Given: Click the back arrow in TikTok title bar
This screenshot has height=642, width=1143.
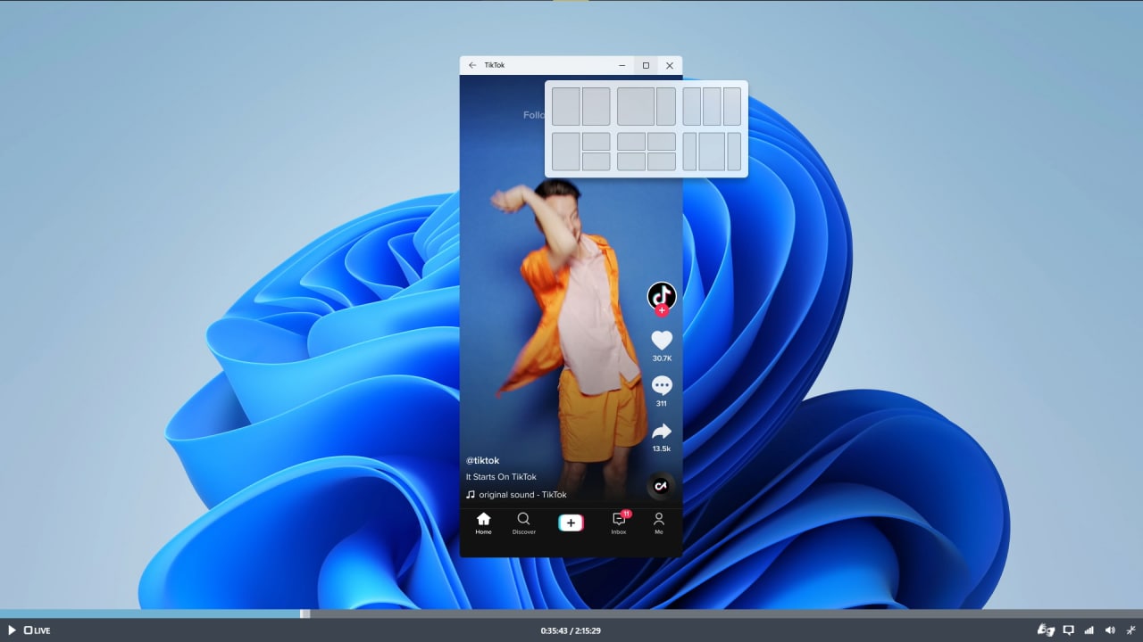Looking at the screenshot, I should [x=472, y=65].
